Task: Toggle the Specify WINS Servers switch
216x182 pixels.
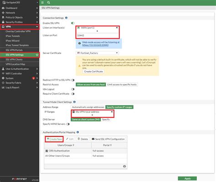Action: [x=68, y=124]
